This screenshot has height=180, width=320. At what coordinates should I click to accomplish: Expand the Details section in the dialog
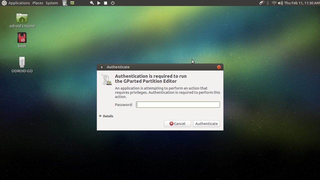click(x=106, y=116)
